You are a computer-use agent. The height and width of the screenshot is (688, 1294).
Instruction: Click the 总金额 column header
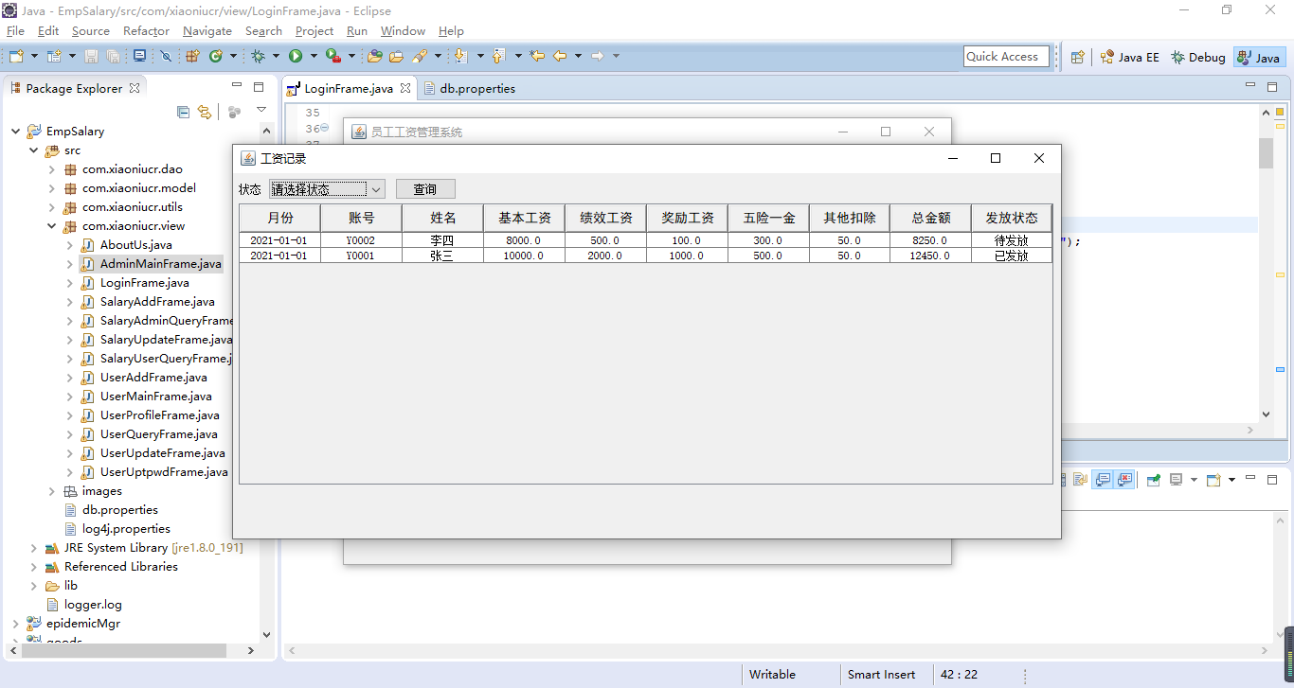click(930, 218)
